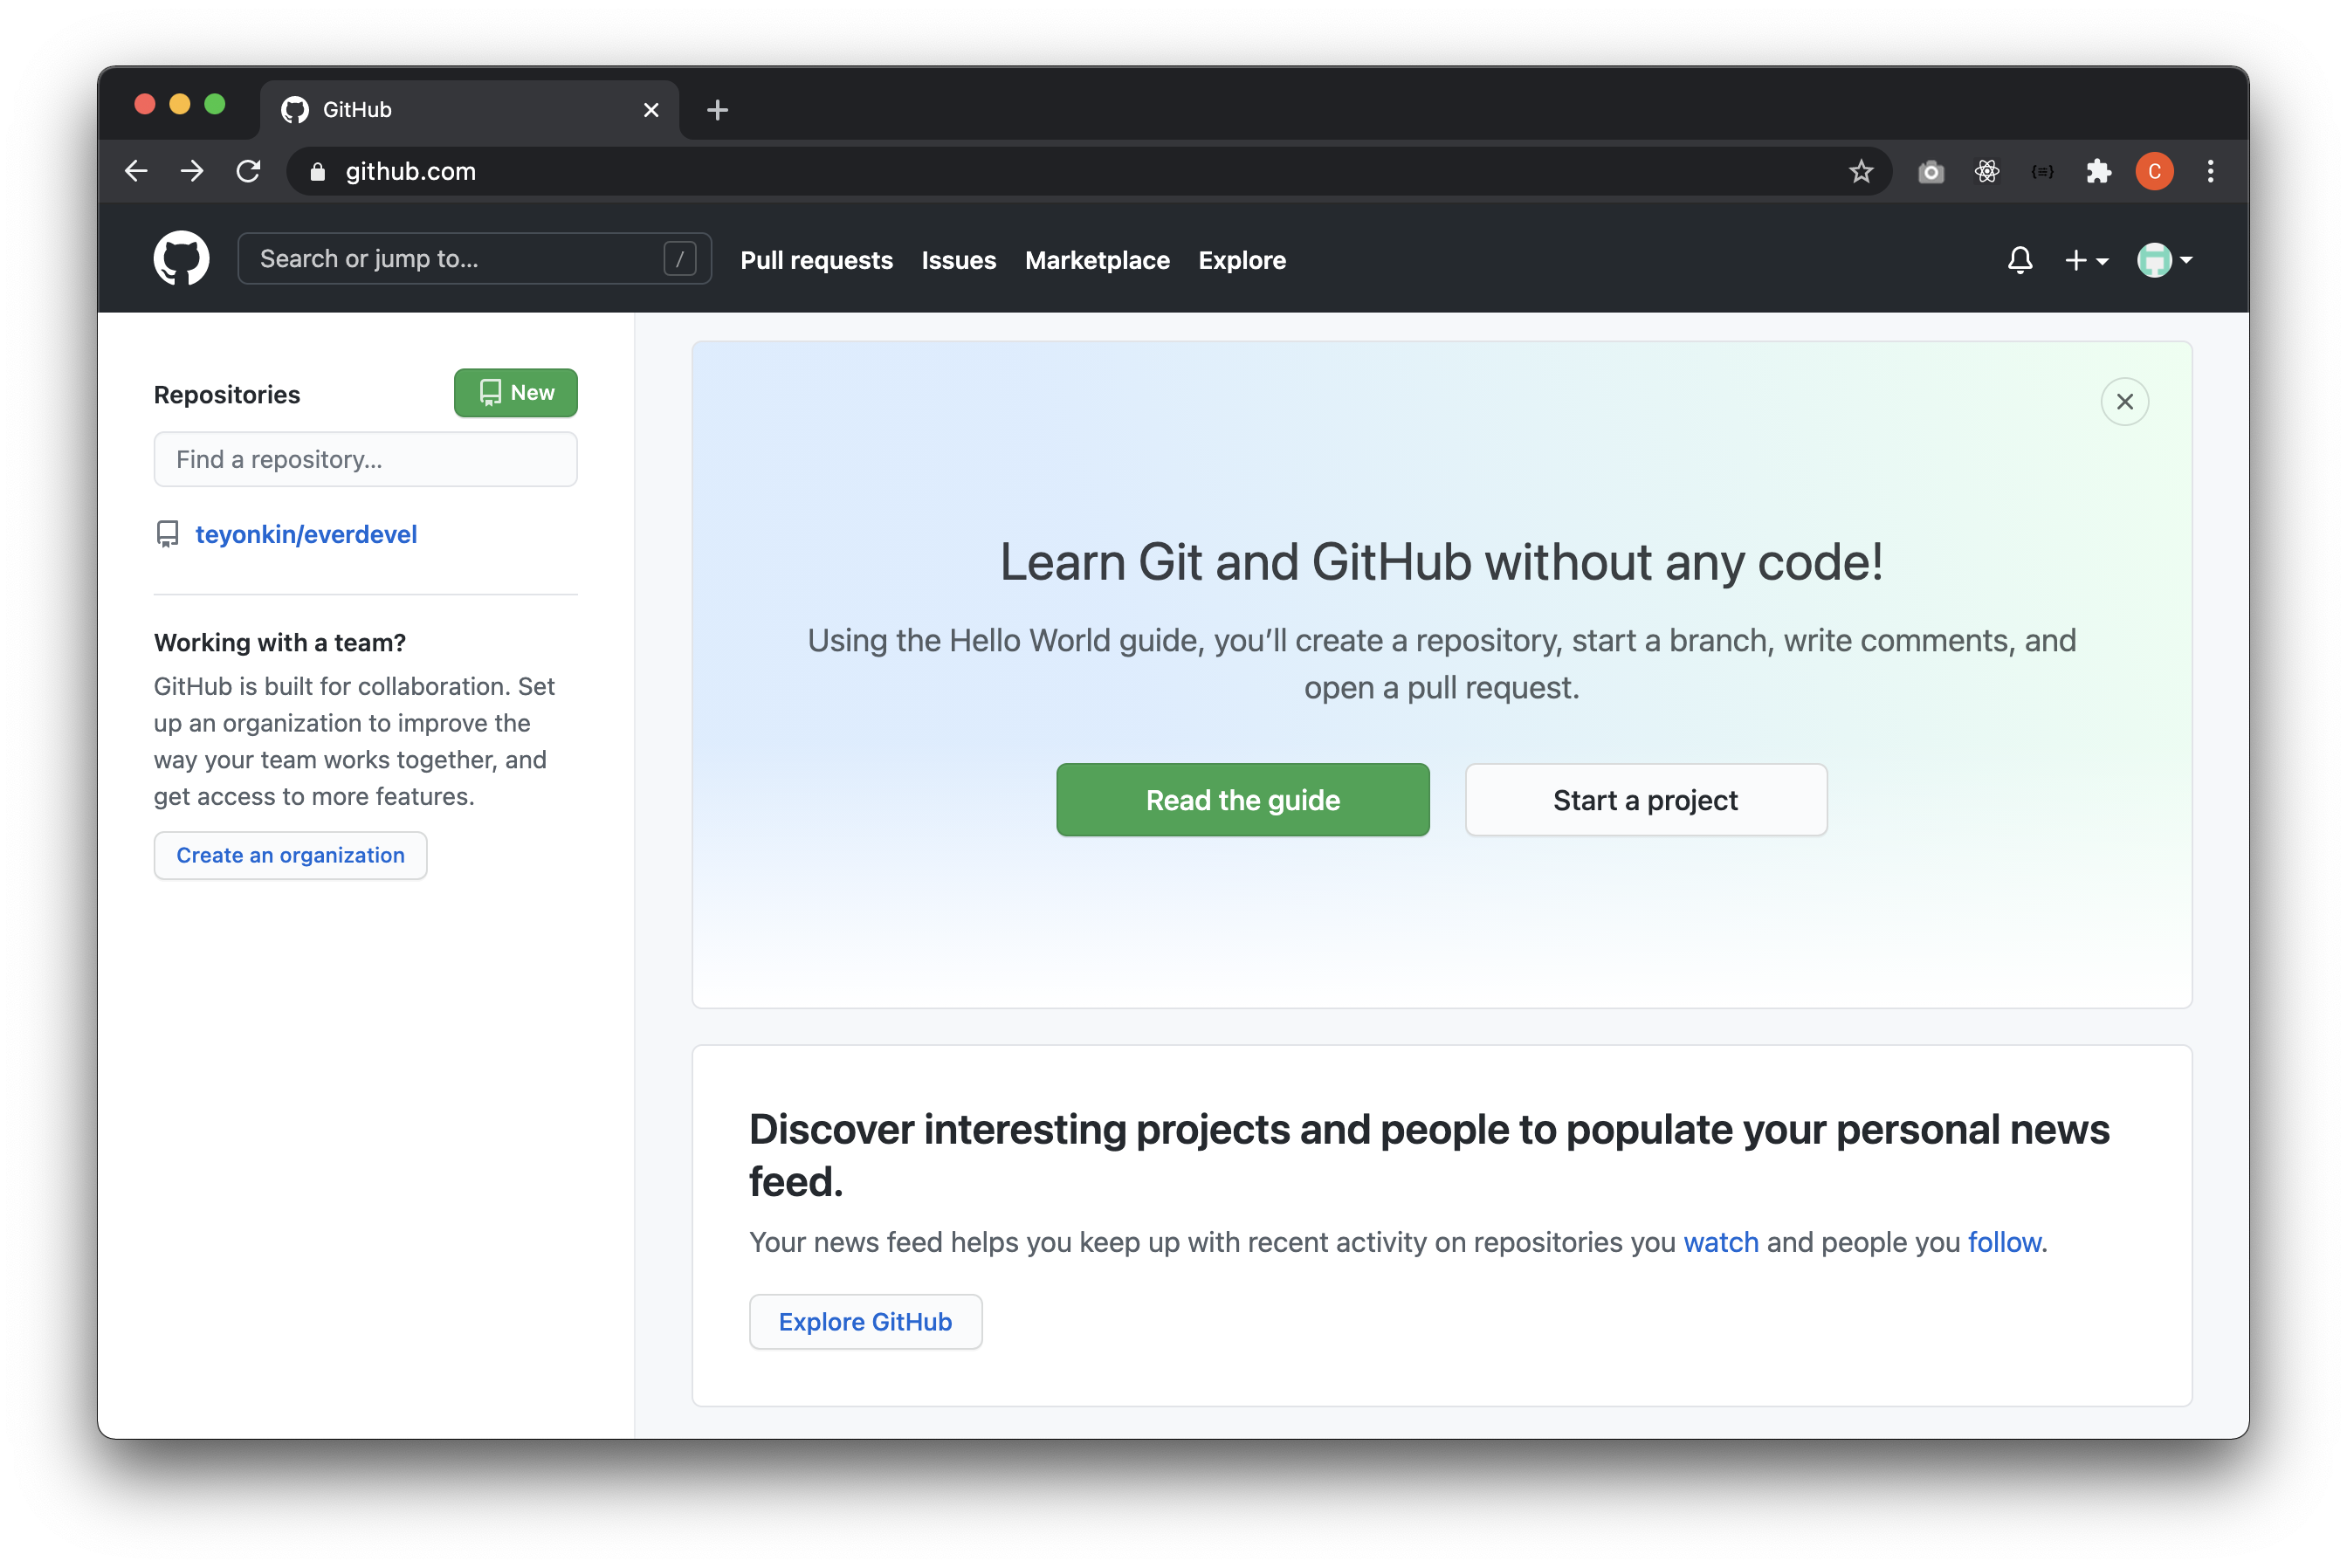Open the Chrome profile C avatar

[2154, 172]
